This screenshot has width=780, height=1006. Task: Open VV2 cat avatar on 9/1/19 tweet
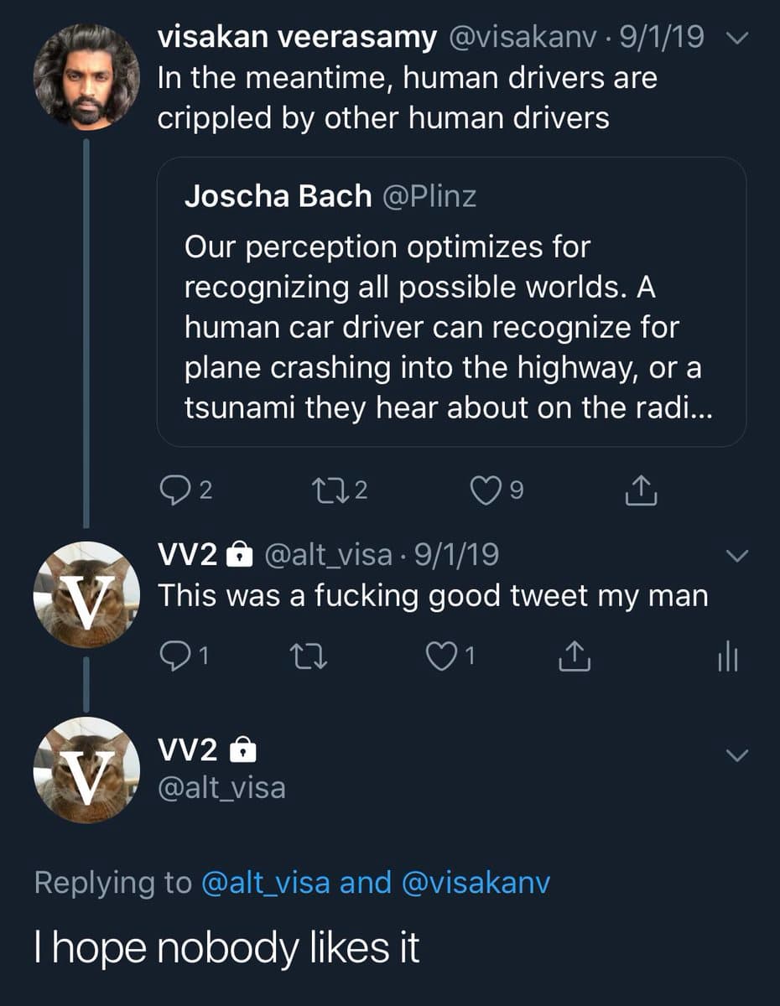86,594
